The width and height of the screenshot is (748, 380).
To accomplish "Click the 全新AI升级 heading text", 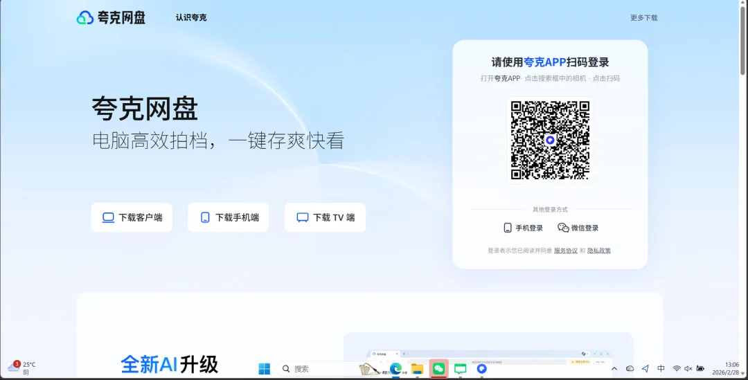I will (x=170, y=365).
